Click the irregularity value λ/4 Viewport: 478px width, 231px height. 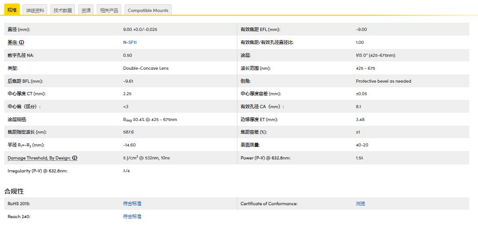(x=126, y=171)
